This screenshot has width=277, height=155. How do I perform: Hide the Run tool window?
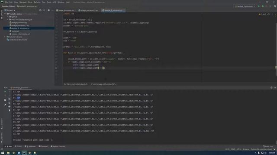275,87
